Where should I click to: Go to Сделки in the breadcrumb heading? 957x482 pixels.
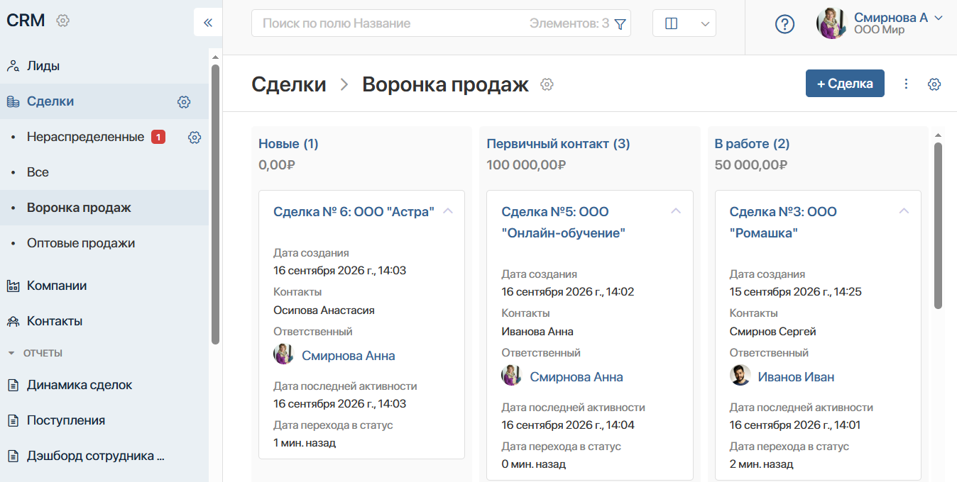click(x=289, y=84)
